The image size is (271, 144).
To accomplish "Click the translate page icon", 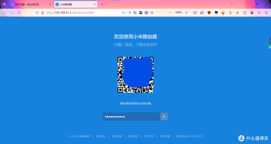I will (135, 12).
